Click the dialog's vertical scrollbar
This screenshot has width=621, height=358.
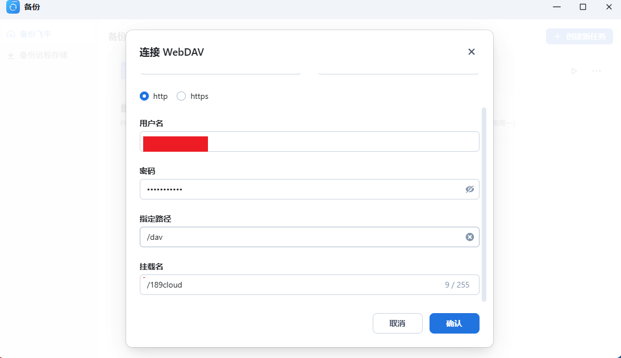[484, 205]
